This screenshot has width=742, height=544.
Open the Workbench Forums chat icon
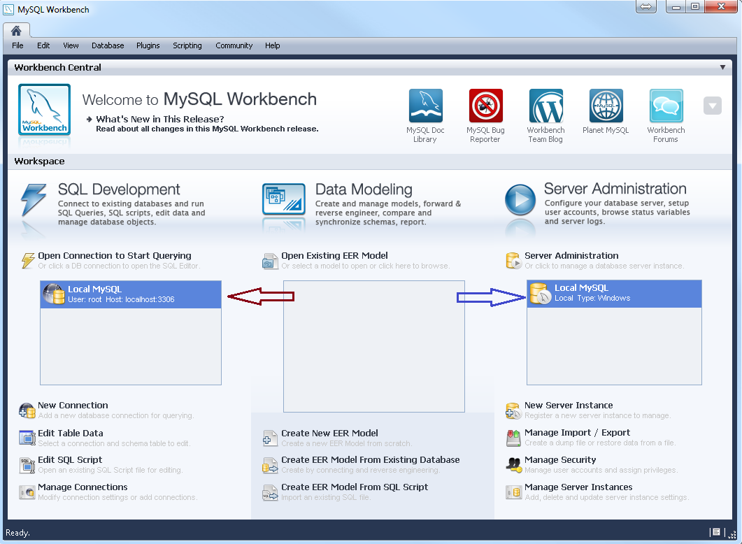point(666,106)
